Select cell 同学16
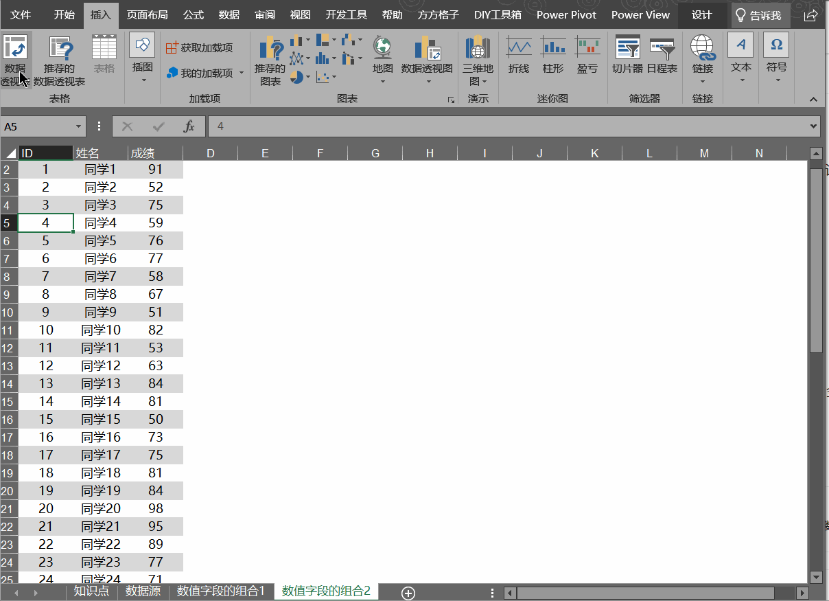The image size is (829, 601). pyautogui.click(x=101, y=438)
